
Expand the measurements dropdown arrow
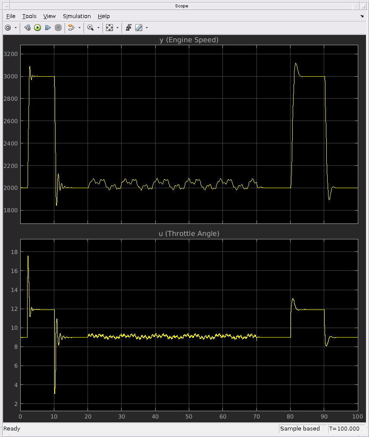[147, 28]
